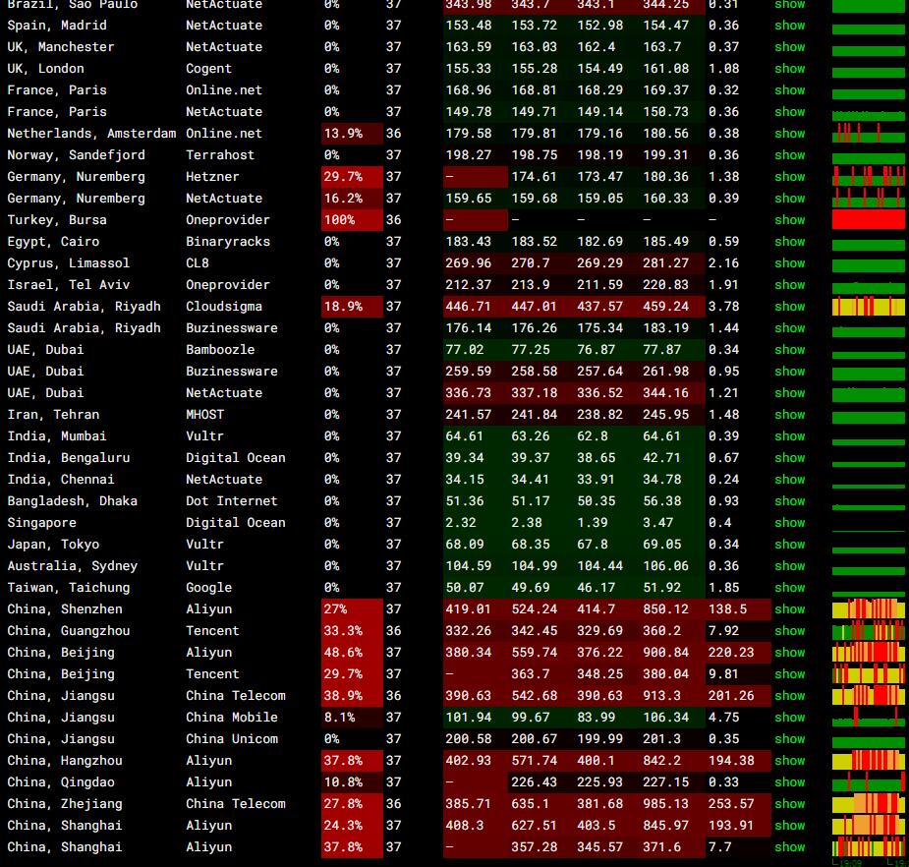Select the "Bangladesh, Dhaka" location
909x867 pixels.
click(x=72, y=501)
